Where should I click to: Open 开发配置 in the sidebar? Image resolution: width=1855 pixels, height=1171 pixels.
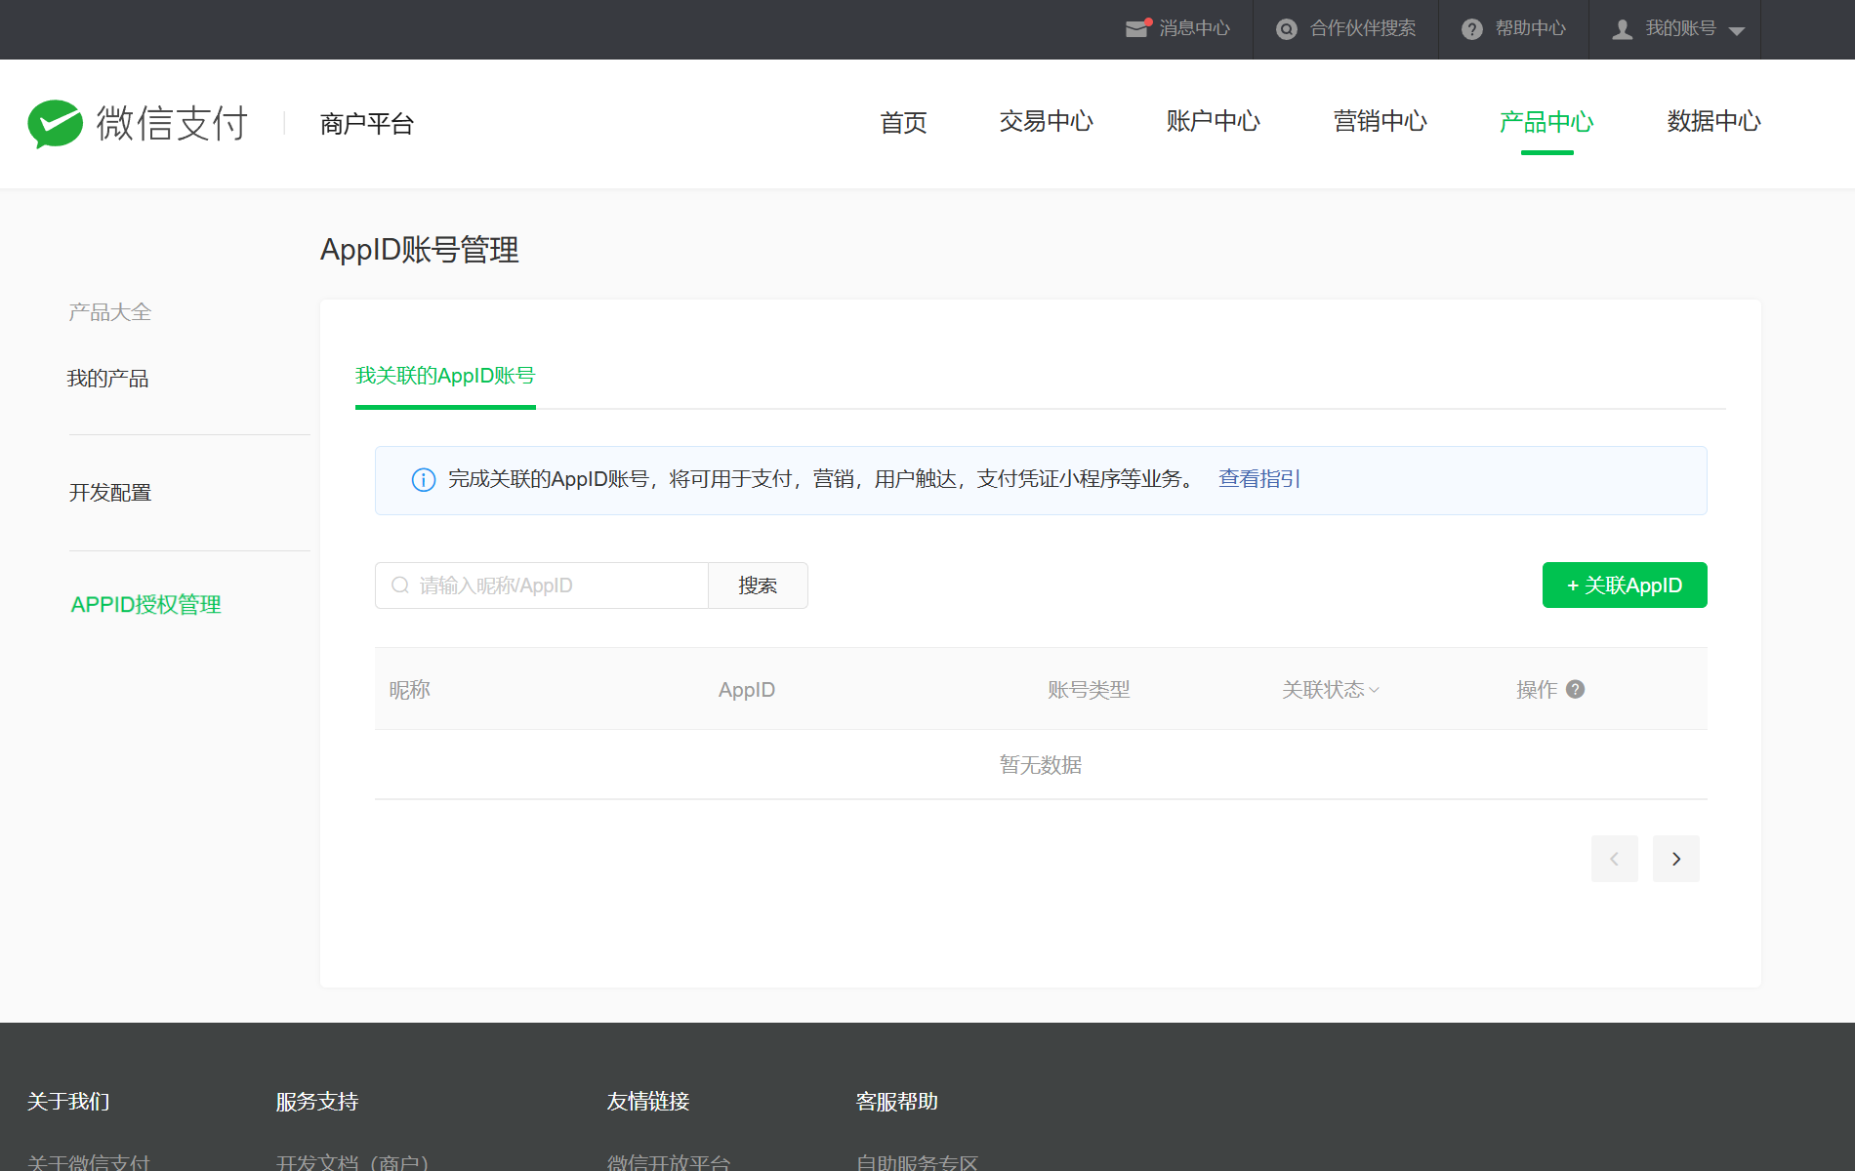110,493
